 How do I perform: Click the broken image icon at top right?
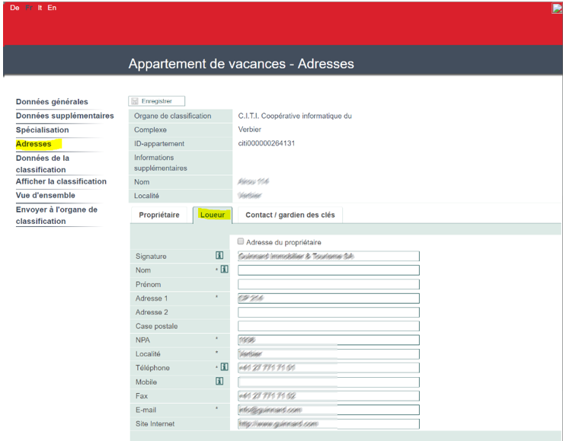[x=557, y=8]
